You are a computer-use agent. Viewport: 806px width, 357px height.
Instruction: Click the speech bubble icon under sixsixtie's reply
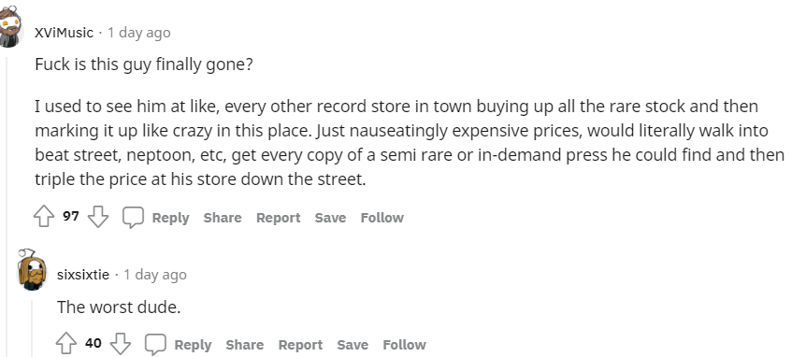click(x=154, y=345)
